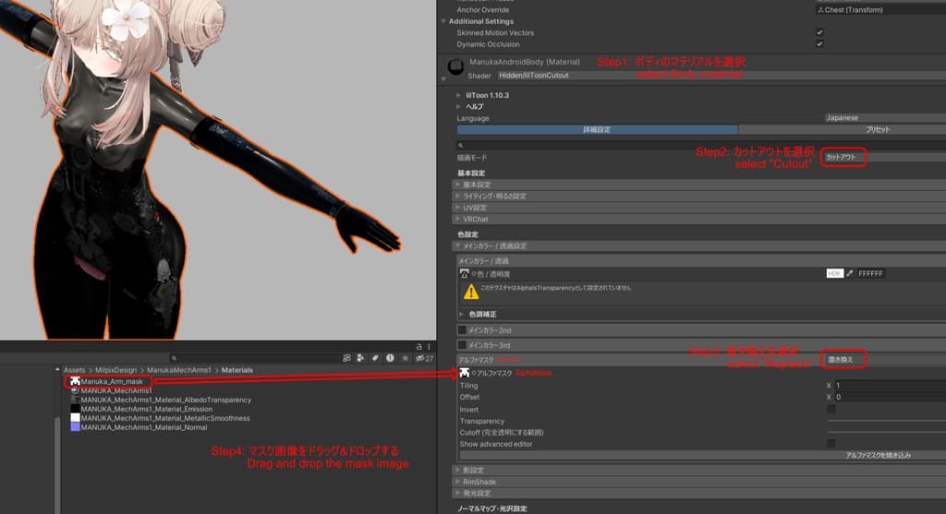The height and width of the screenshot is (514, 946).
Task: Click the Search by Type icon in Project panel
Action: (x=360, y=358)
